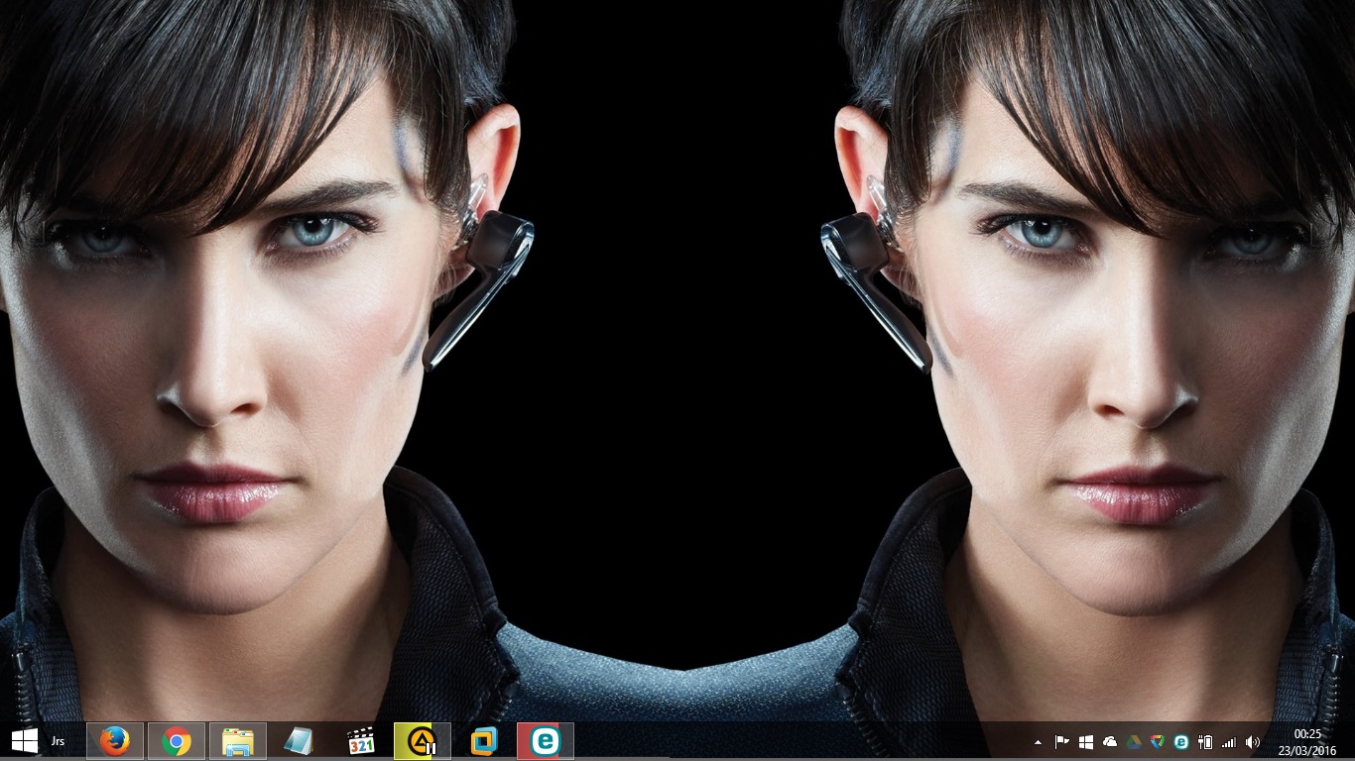The width and height of the screenshot is (1355, 761).
Task: Open the volume speaker control
Action: 1253,741
